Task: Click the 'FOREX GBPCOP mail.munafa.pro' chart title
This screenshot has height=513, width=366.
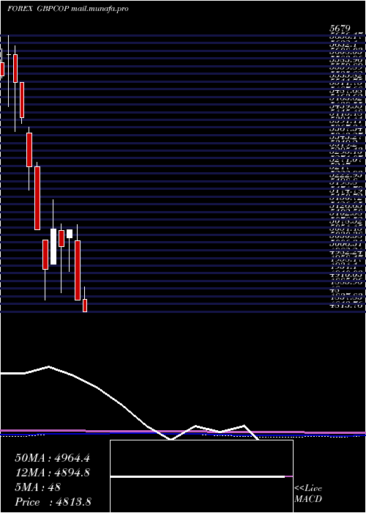Action: 67,9
